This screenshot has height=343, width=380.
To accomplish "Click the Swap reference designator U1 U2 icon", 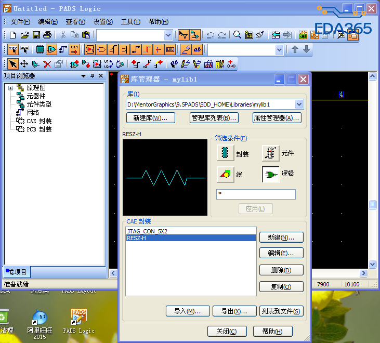I will pos(108,64).
